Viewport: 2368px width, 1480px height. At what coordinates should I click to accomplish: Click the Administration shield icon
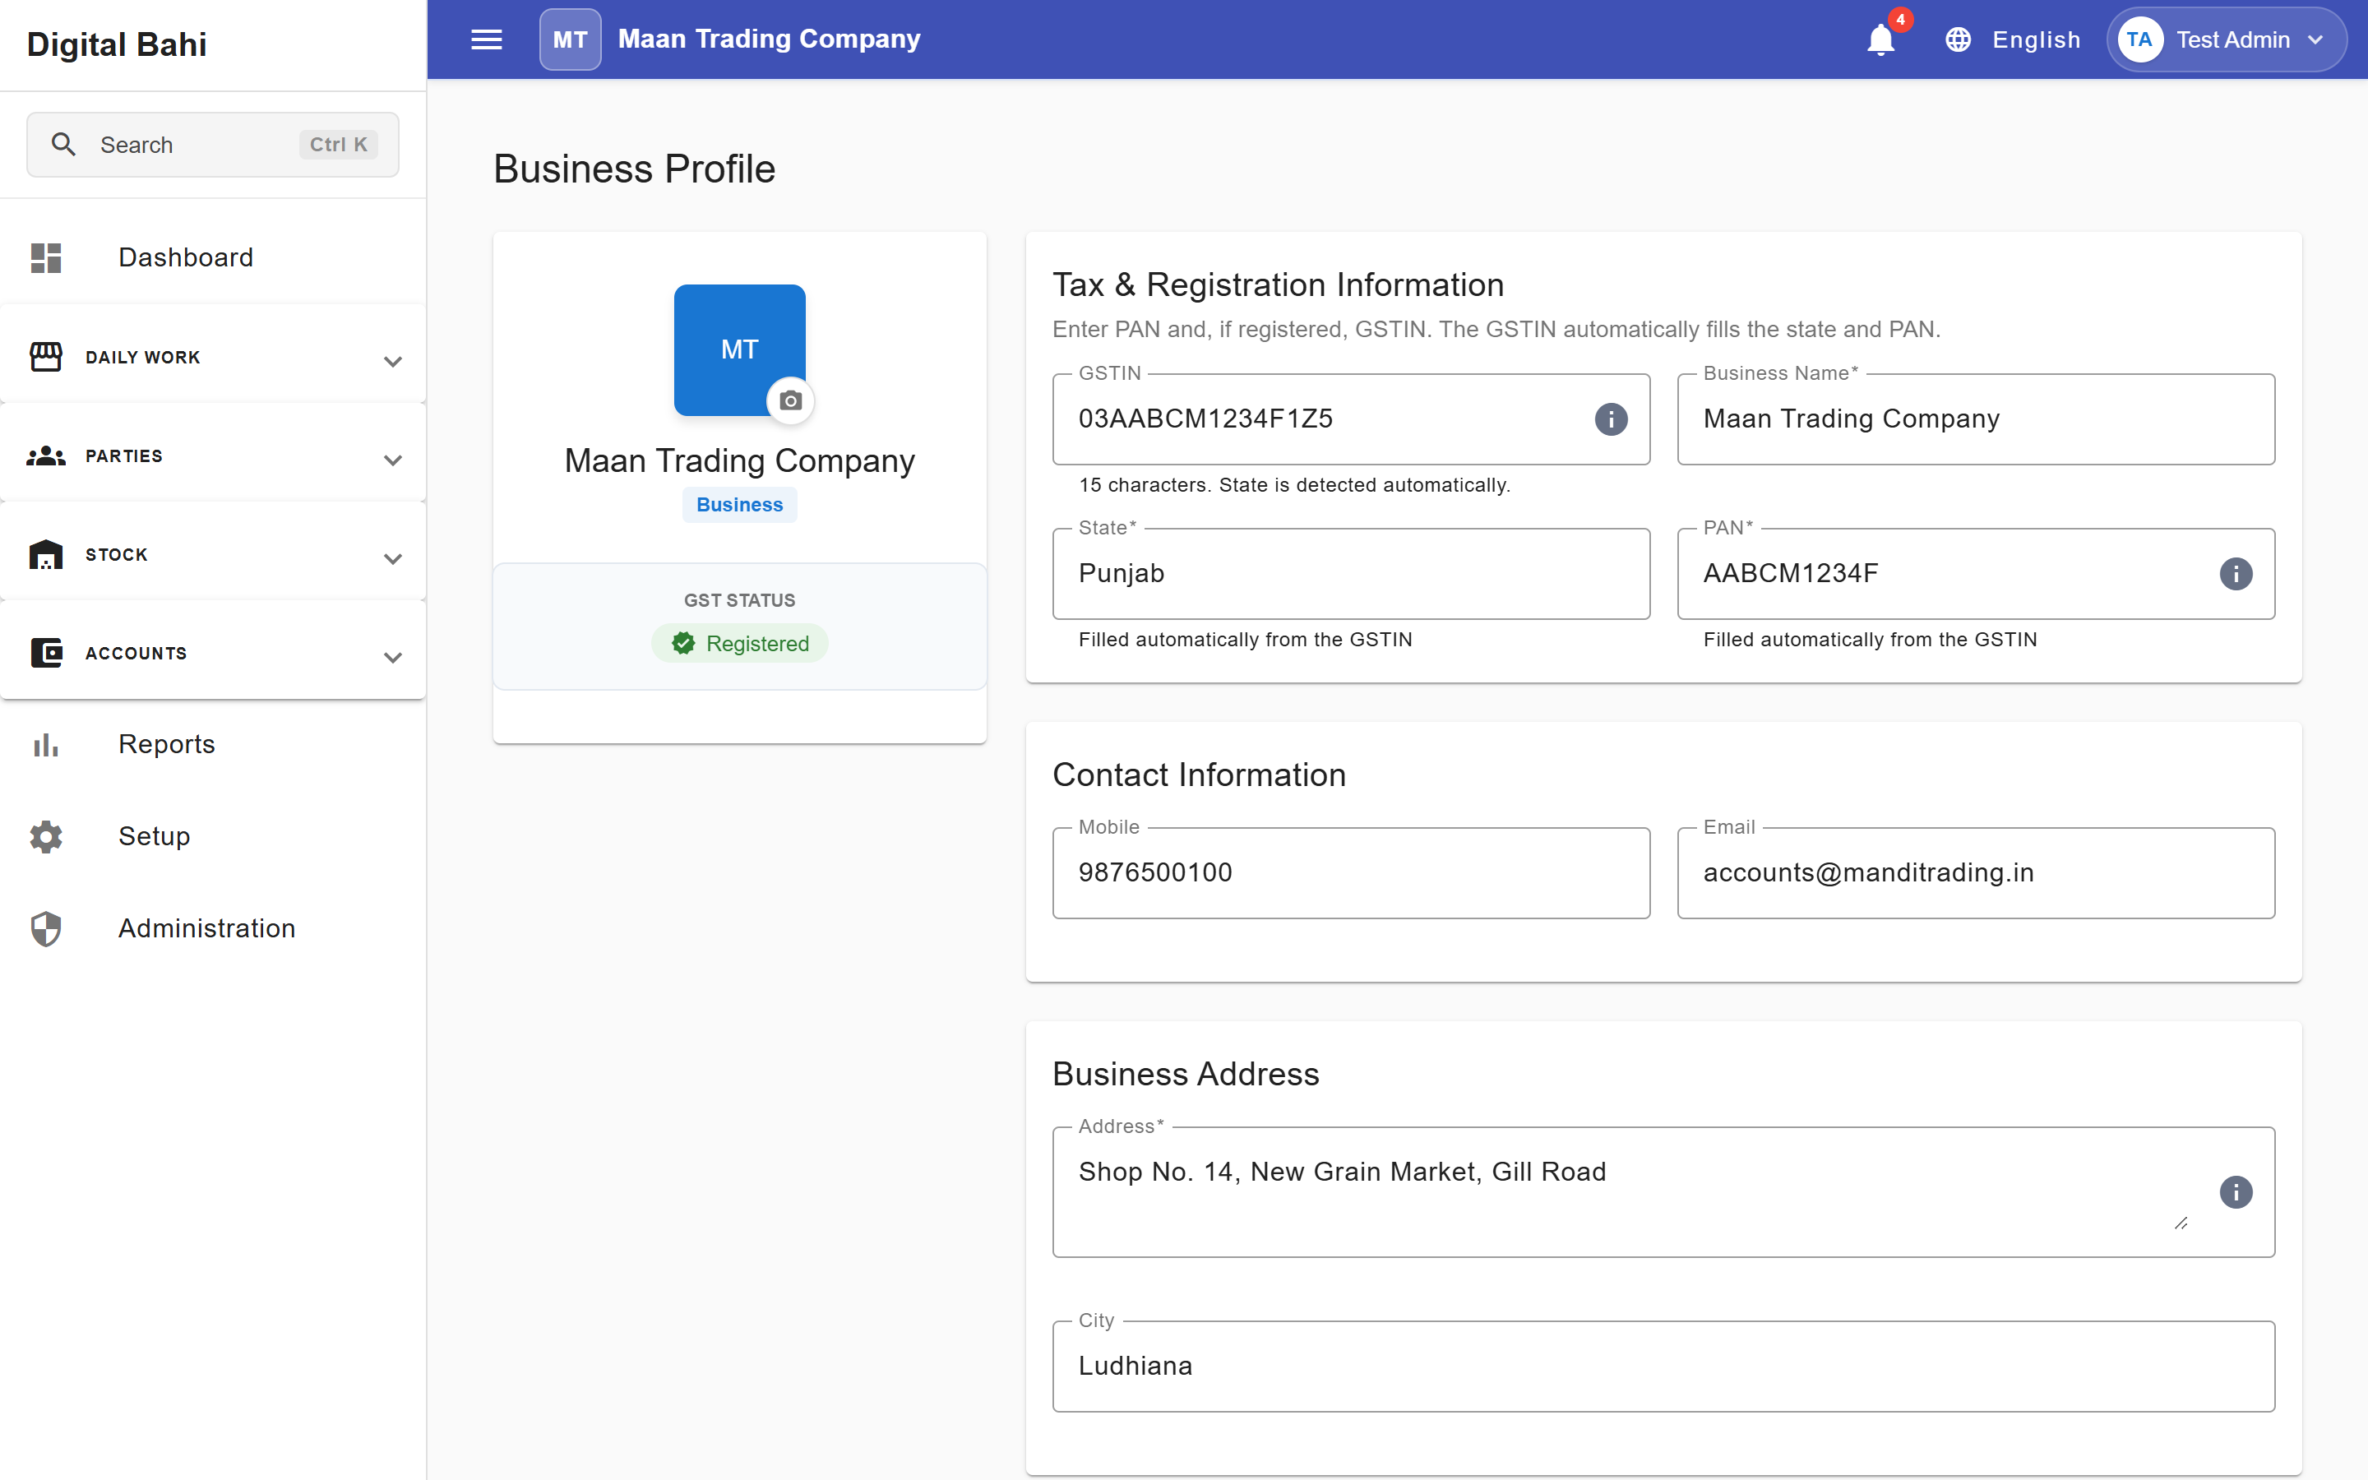(46, 928)
